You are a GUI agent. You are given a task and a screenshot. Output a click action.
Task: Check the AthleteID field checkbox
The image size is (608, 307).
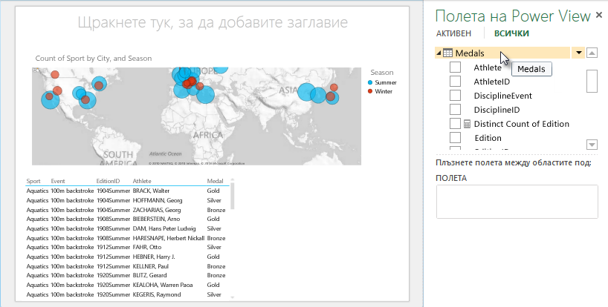click(x=455, y=82)
